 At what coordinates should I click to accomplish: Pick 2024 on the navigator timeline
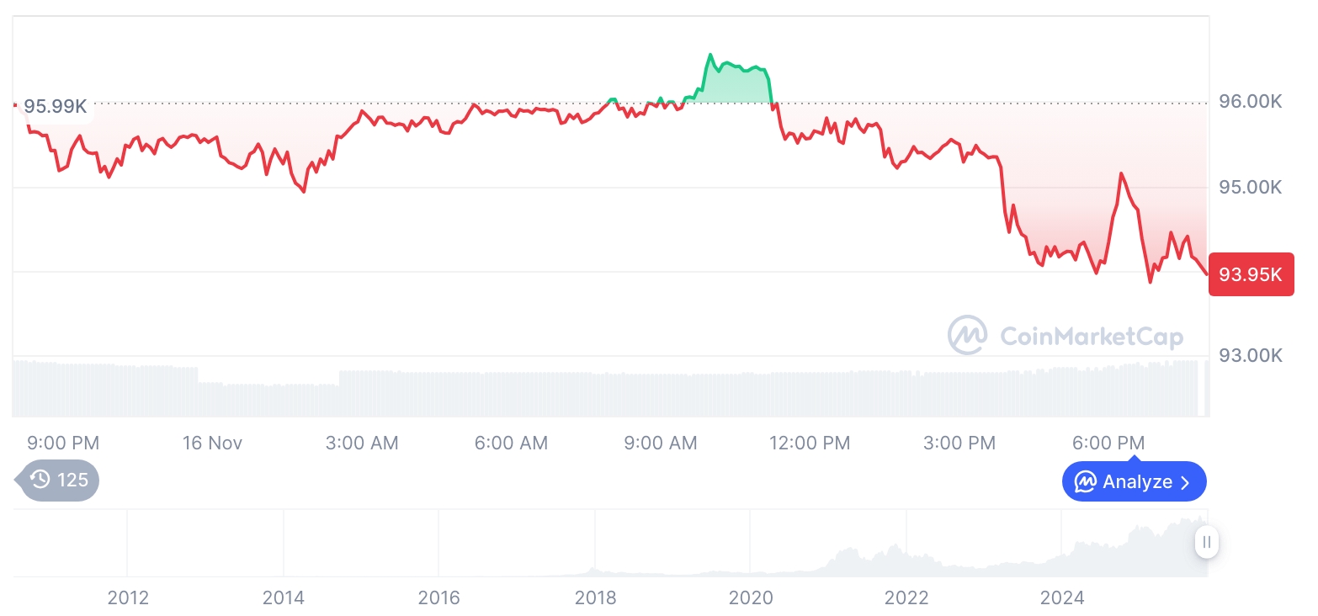1062,598
